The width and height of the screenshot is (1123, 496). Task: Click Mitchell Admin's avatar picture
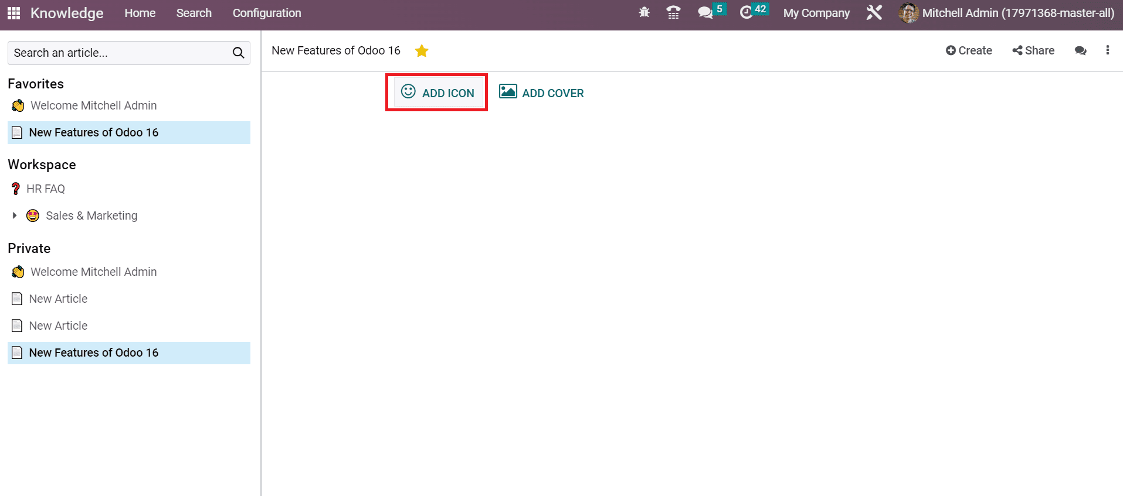[908, 13]
